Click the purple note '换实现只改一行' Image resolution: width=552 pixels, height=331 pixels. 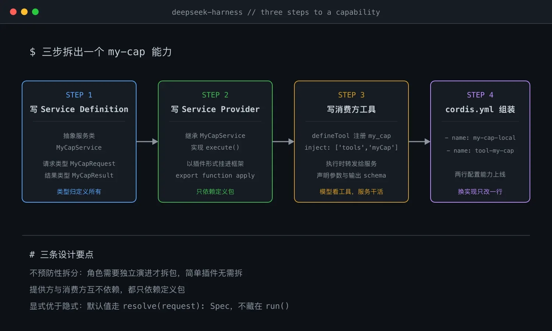[480, 192]
